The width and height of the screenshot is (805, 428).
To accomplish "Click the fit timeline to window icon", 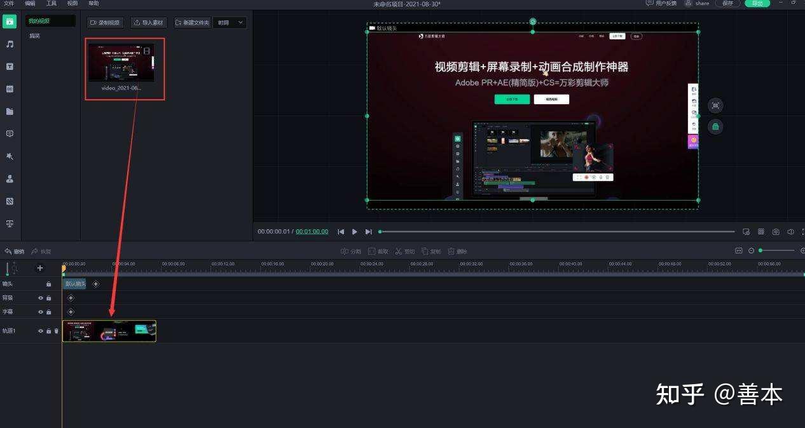I will (739, 251).
